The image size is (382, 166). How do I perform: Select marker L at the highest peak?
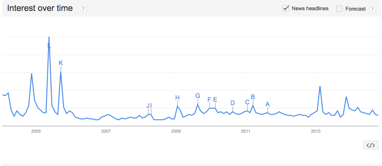(49, 45)
